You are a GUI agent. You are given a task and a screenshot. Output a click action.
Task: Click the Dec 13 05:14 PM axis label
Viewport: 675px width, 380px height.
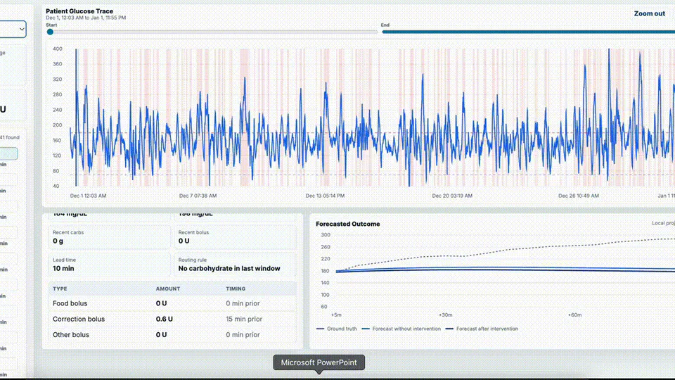click(325, 196)
